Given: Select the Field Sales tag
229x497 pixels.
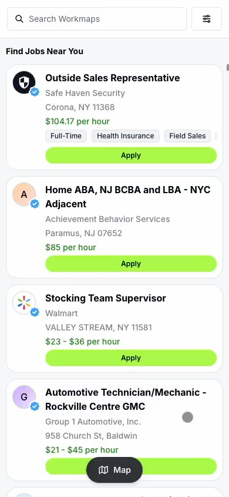Looking at the screenshot, I should [187, 136].
